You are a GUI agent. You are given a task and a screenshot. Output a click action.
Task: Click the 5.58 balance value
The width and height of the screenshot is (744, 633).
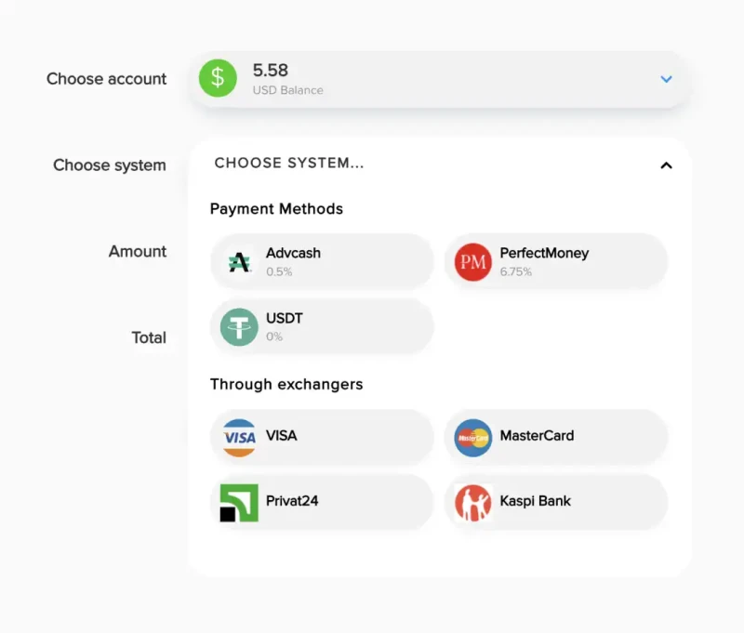click(271, 70)
